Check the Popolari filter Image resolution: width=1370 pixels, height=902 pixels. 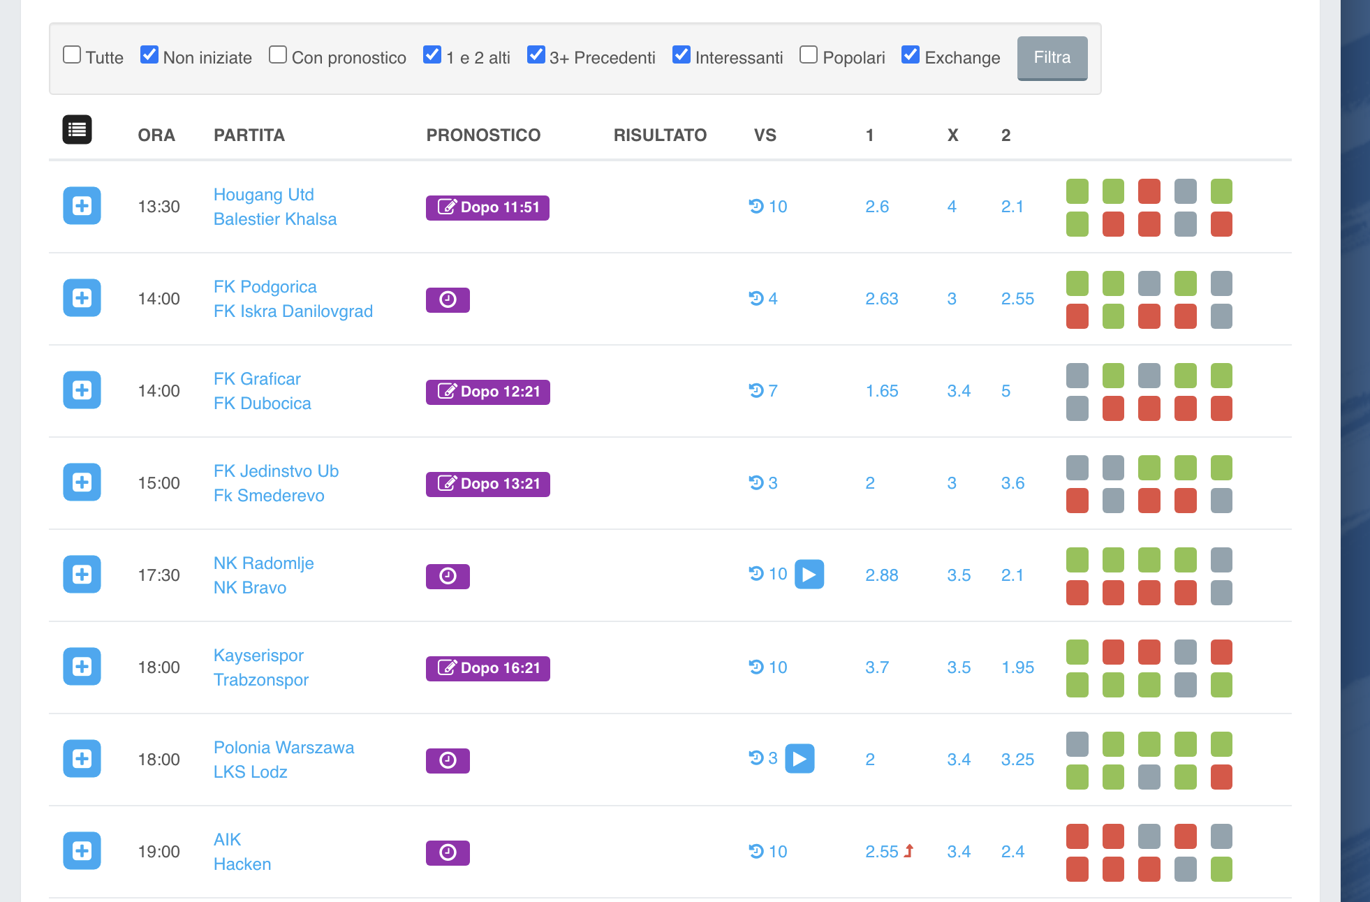[809, 55]
